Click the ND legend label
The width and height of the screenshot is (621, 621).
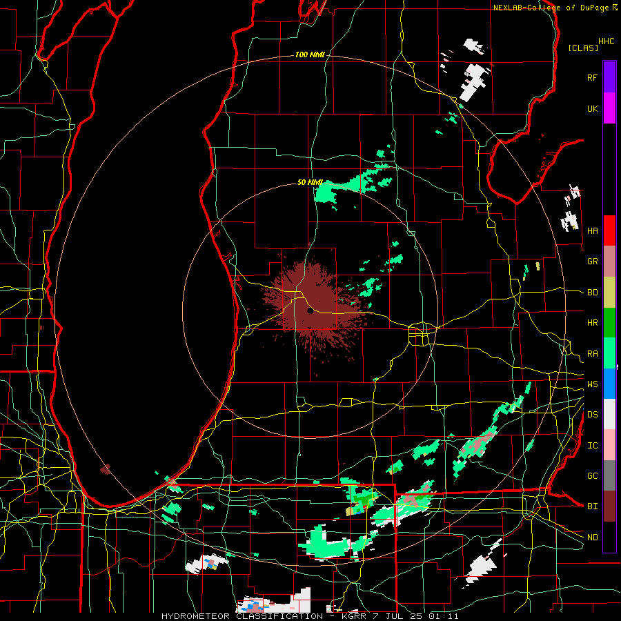tap(593, 538)
